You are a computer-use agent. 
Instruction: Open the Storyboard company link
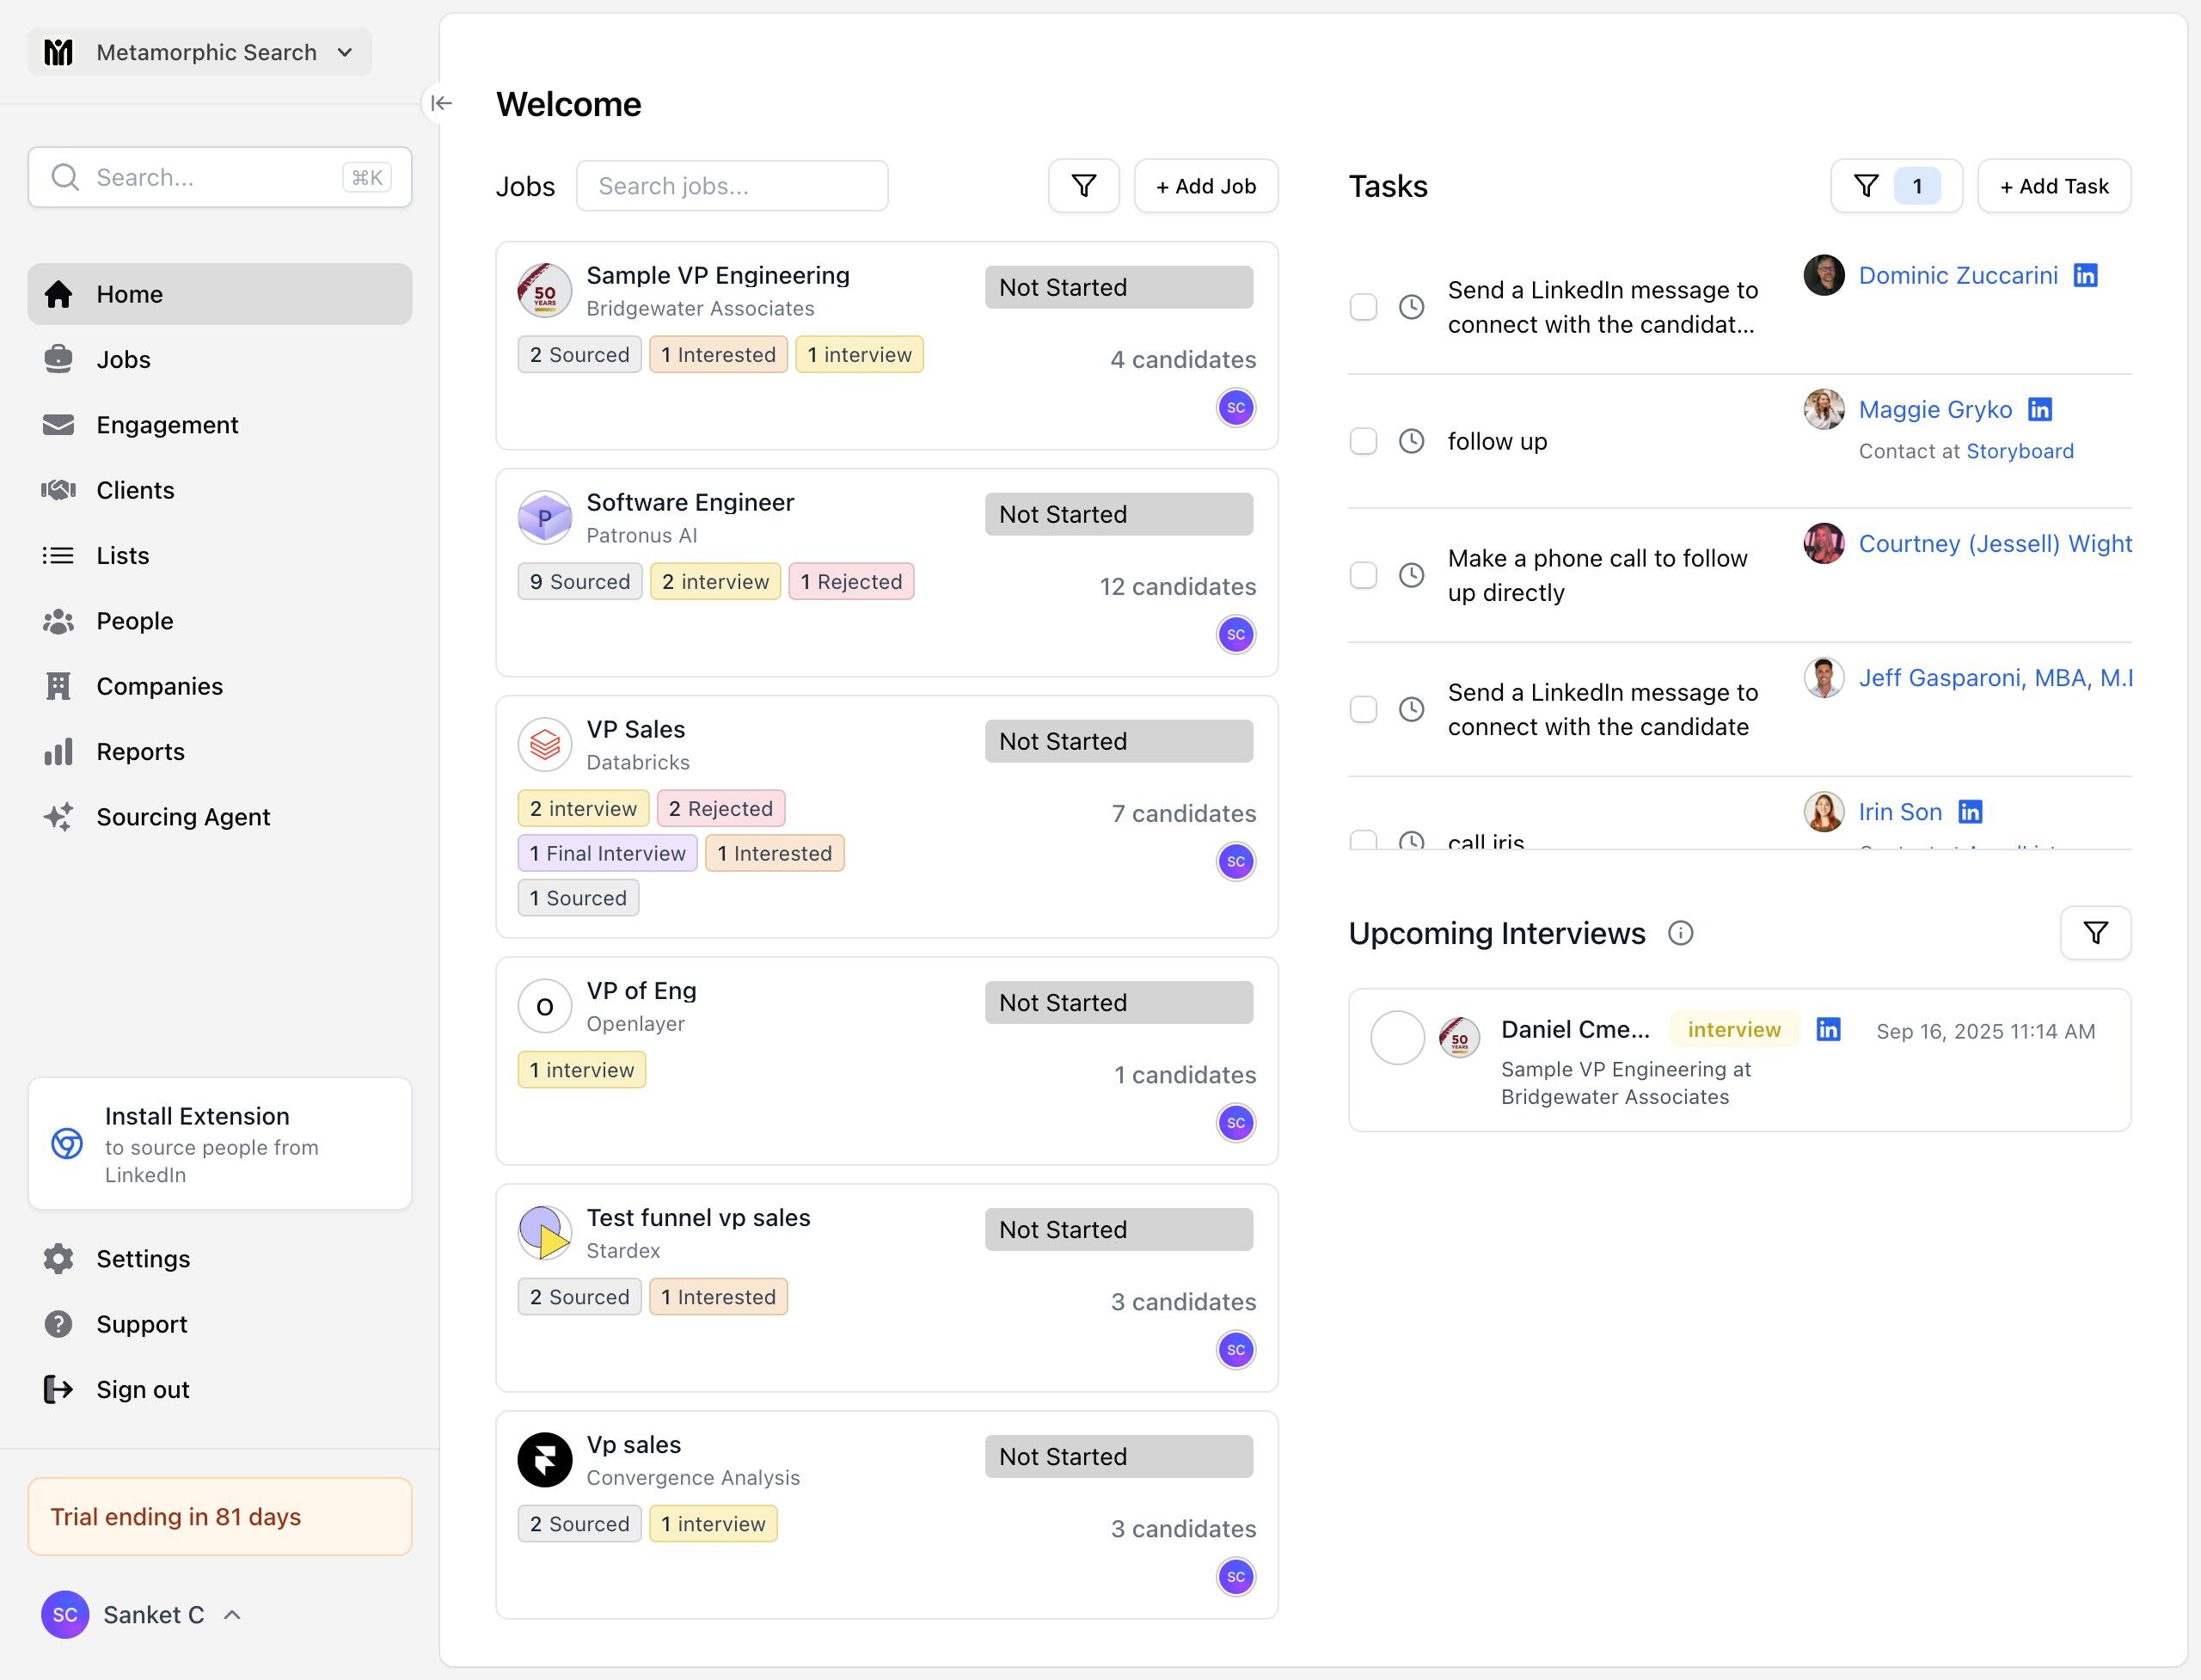[x=2019, y=451]
